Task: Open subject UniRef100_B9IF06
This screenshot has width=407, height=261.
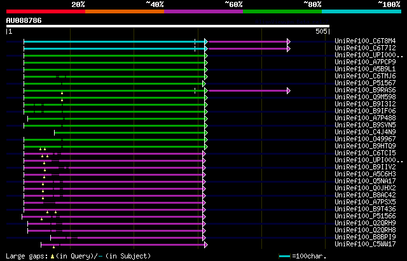Action: (365, 111)
